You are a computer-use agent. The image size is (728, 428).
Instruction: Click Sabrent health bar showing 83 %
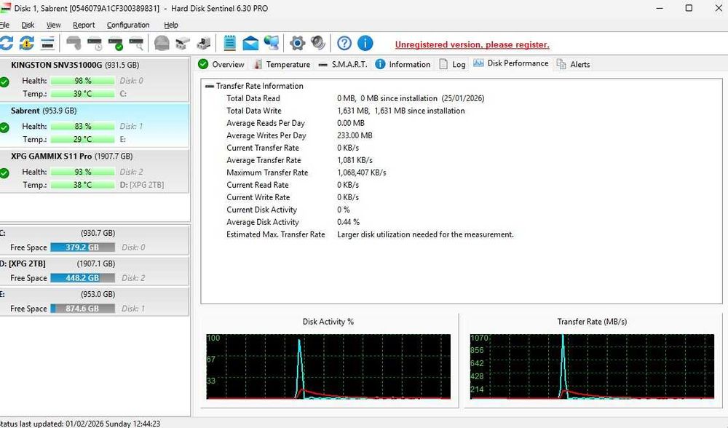tap(83, 126)
